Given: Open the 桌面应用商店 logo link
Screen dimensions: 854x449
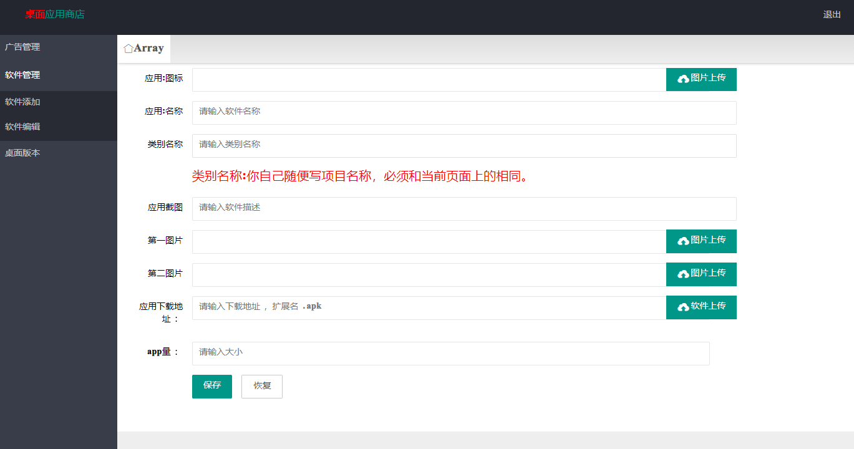Looking at the screenshot, I should point(55,14).
